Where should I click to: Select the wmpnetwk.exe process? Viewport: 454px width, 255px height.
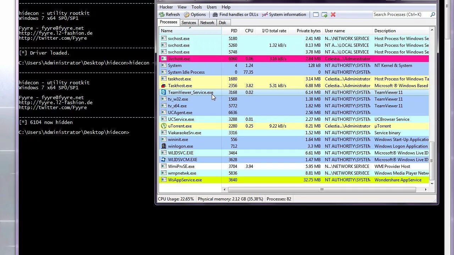294,173
